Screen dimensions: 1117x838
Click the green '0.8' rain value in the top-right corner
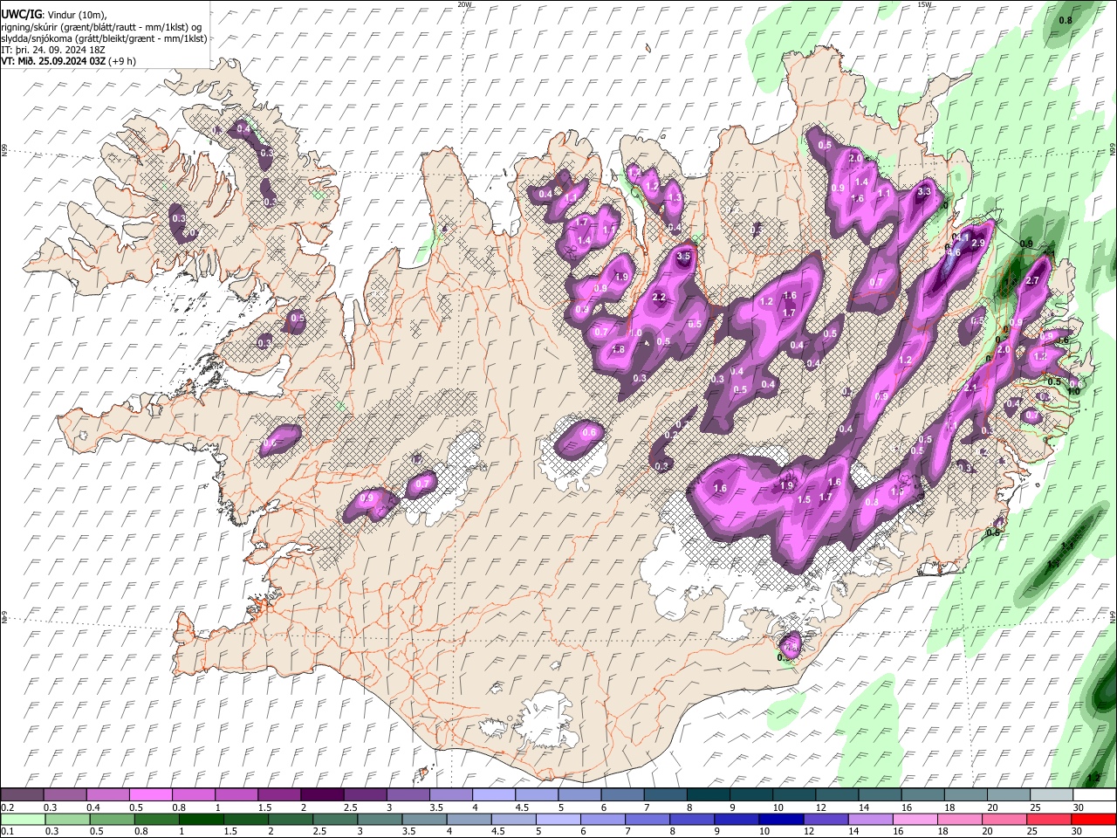(x=1066, y=20)
